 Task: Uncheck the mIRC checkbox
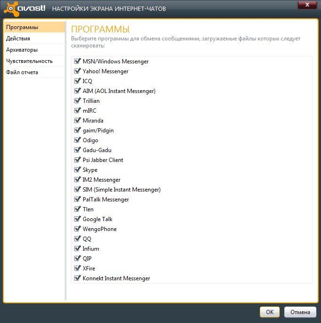coord(77,111)
